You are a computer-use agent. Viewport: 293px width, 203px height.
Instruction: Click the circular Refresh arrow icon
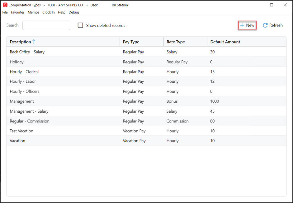pos(265,25)
